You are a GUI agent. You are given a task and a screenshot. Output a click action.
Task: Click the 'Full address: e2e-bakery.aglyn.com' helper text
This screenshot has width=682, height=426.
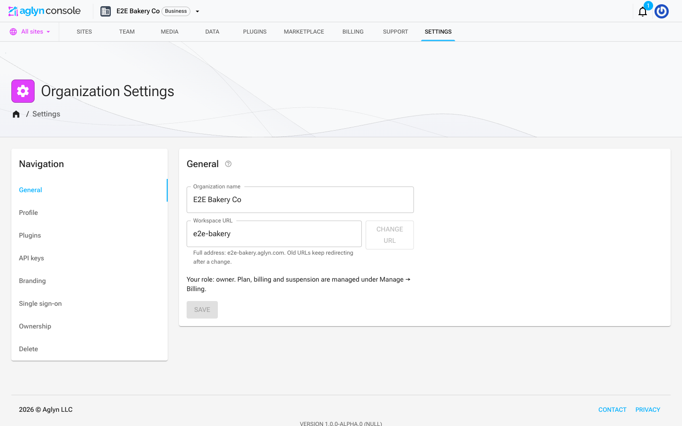(x=273, y=257)
